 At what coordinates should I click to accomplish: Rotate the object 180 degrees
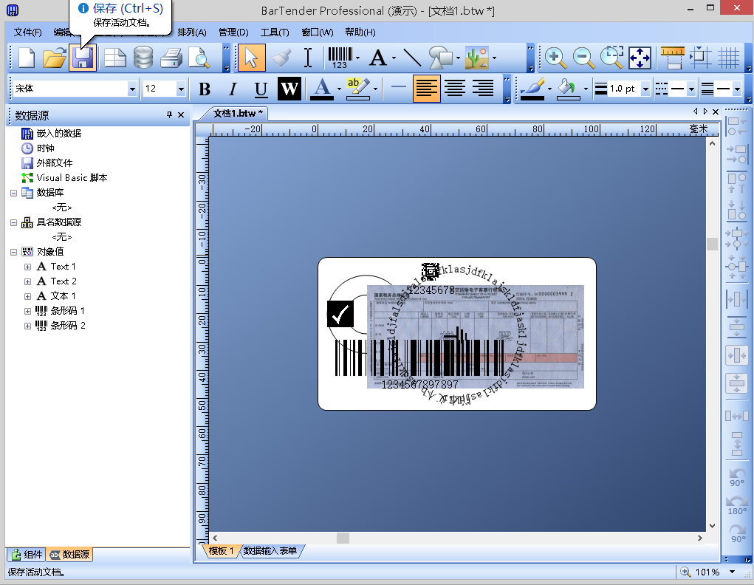(x=737, y=505)
